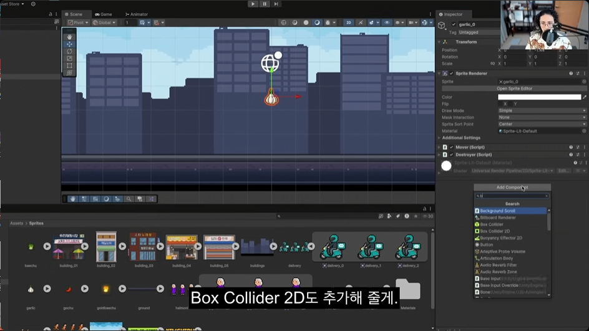Open Sprite Sort Point Center dropdown
Screen dimensions: 589x331
click(x=542, y=124)
